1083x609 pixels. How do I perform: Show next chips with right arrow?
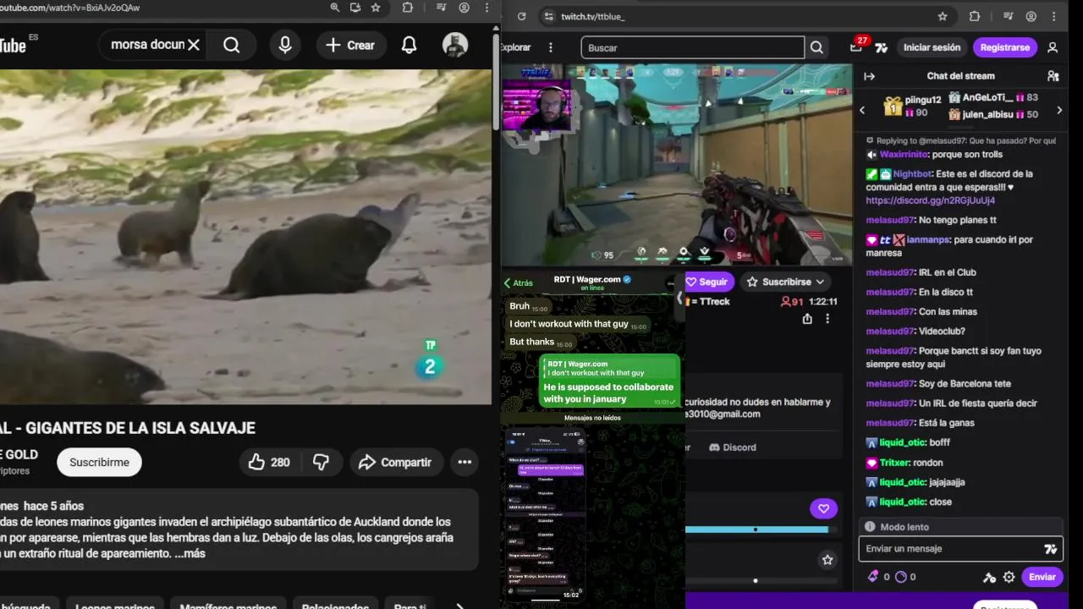point(459,606)
